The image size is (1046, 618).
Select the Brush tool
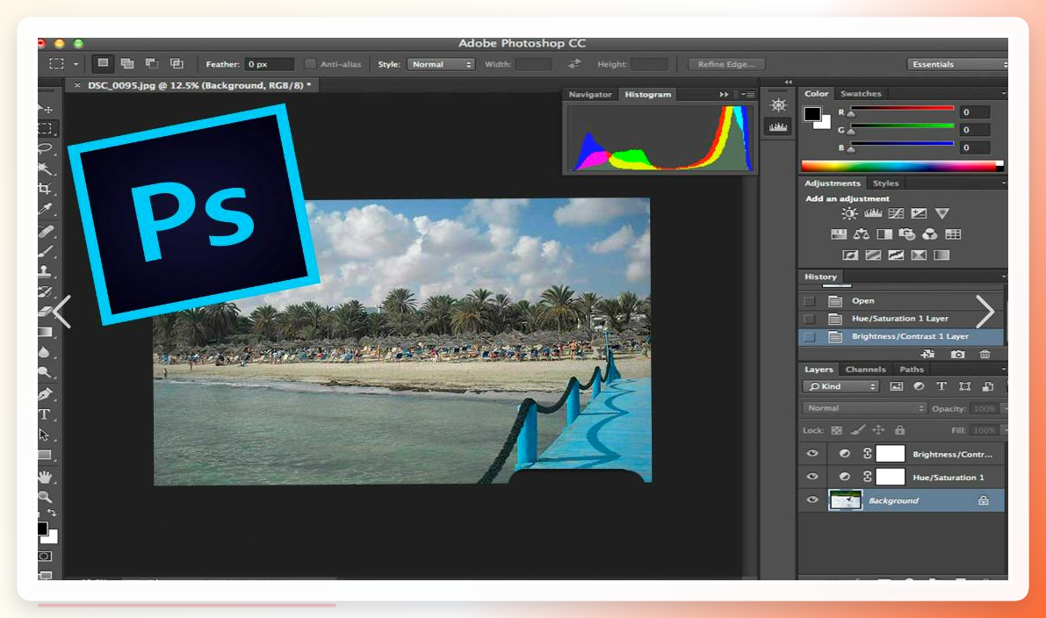pyautogui.click(x=46, y=251)
